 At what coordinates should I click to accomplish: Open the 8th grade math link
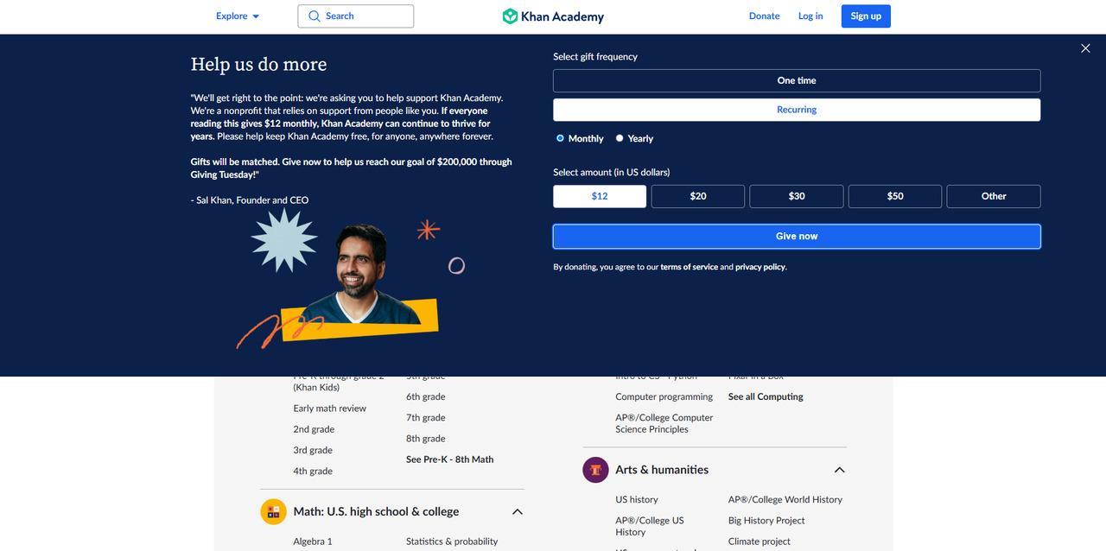426,439
